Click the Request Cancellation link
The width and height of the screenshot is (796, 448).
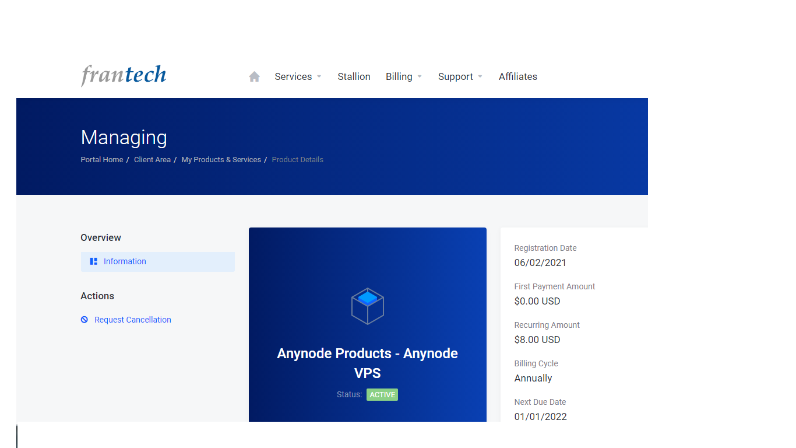pos(133,320)
